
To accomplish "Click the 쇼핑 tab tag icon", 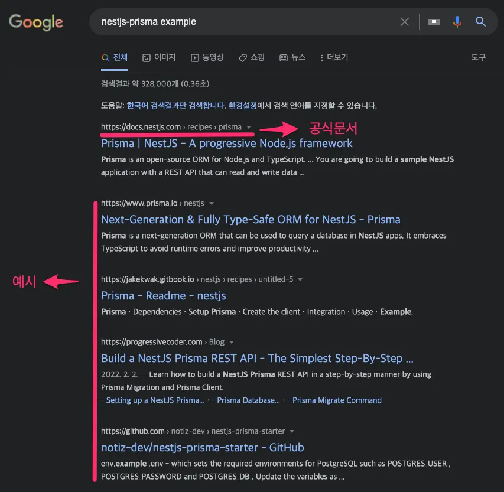I will coord(243,58).
